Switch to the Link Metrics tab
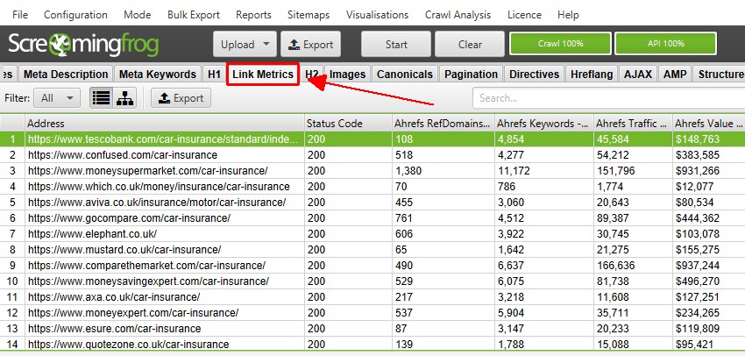 click(263, 75)
